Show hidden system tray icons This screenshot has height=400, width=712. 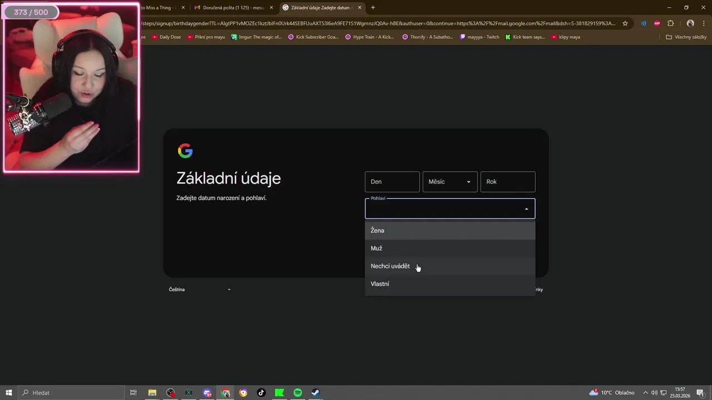coord(645,393)
